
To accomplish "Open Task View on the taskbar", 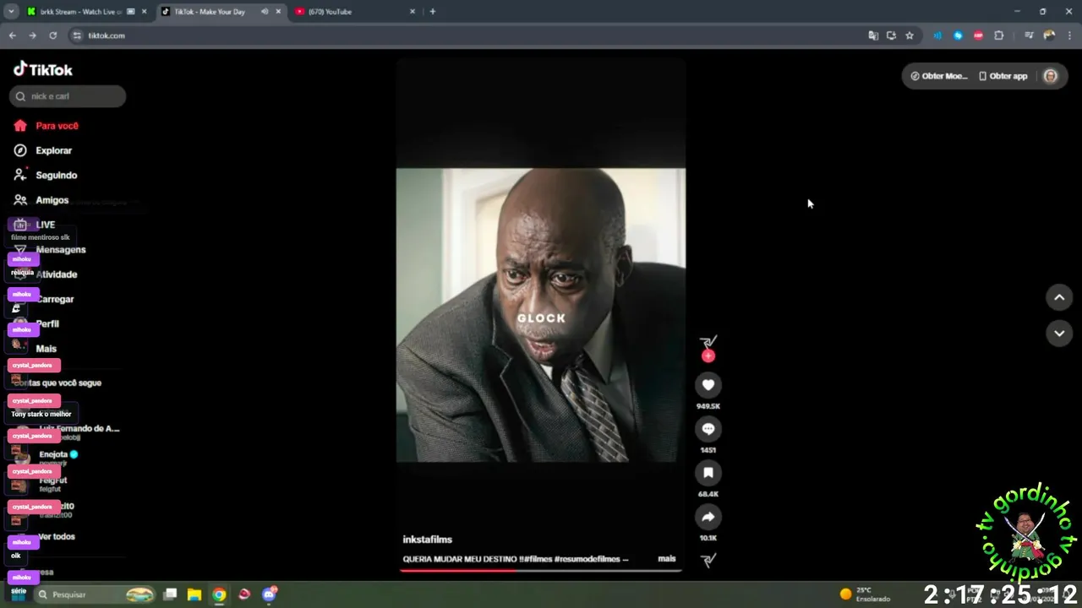I will click(170, 594).
